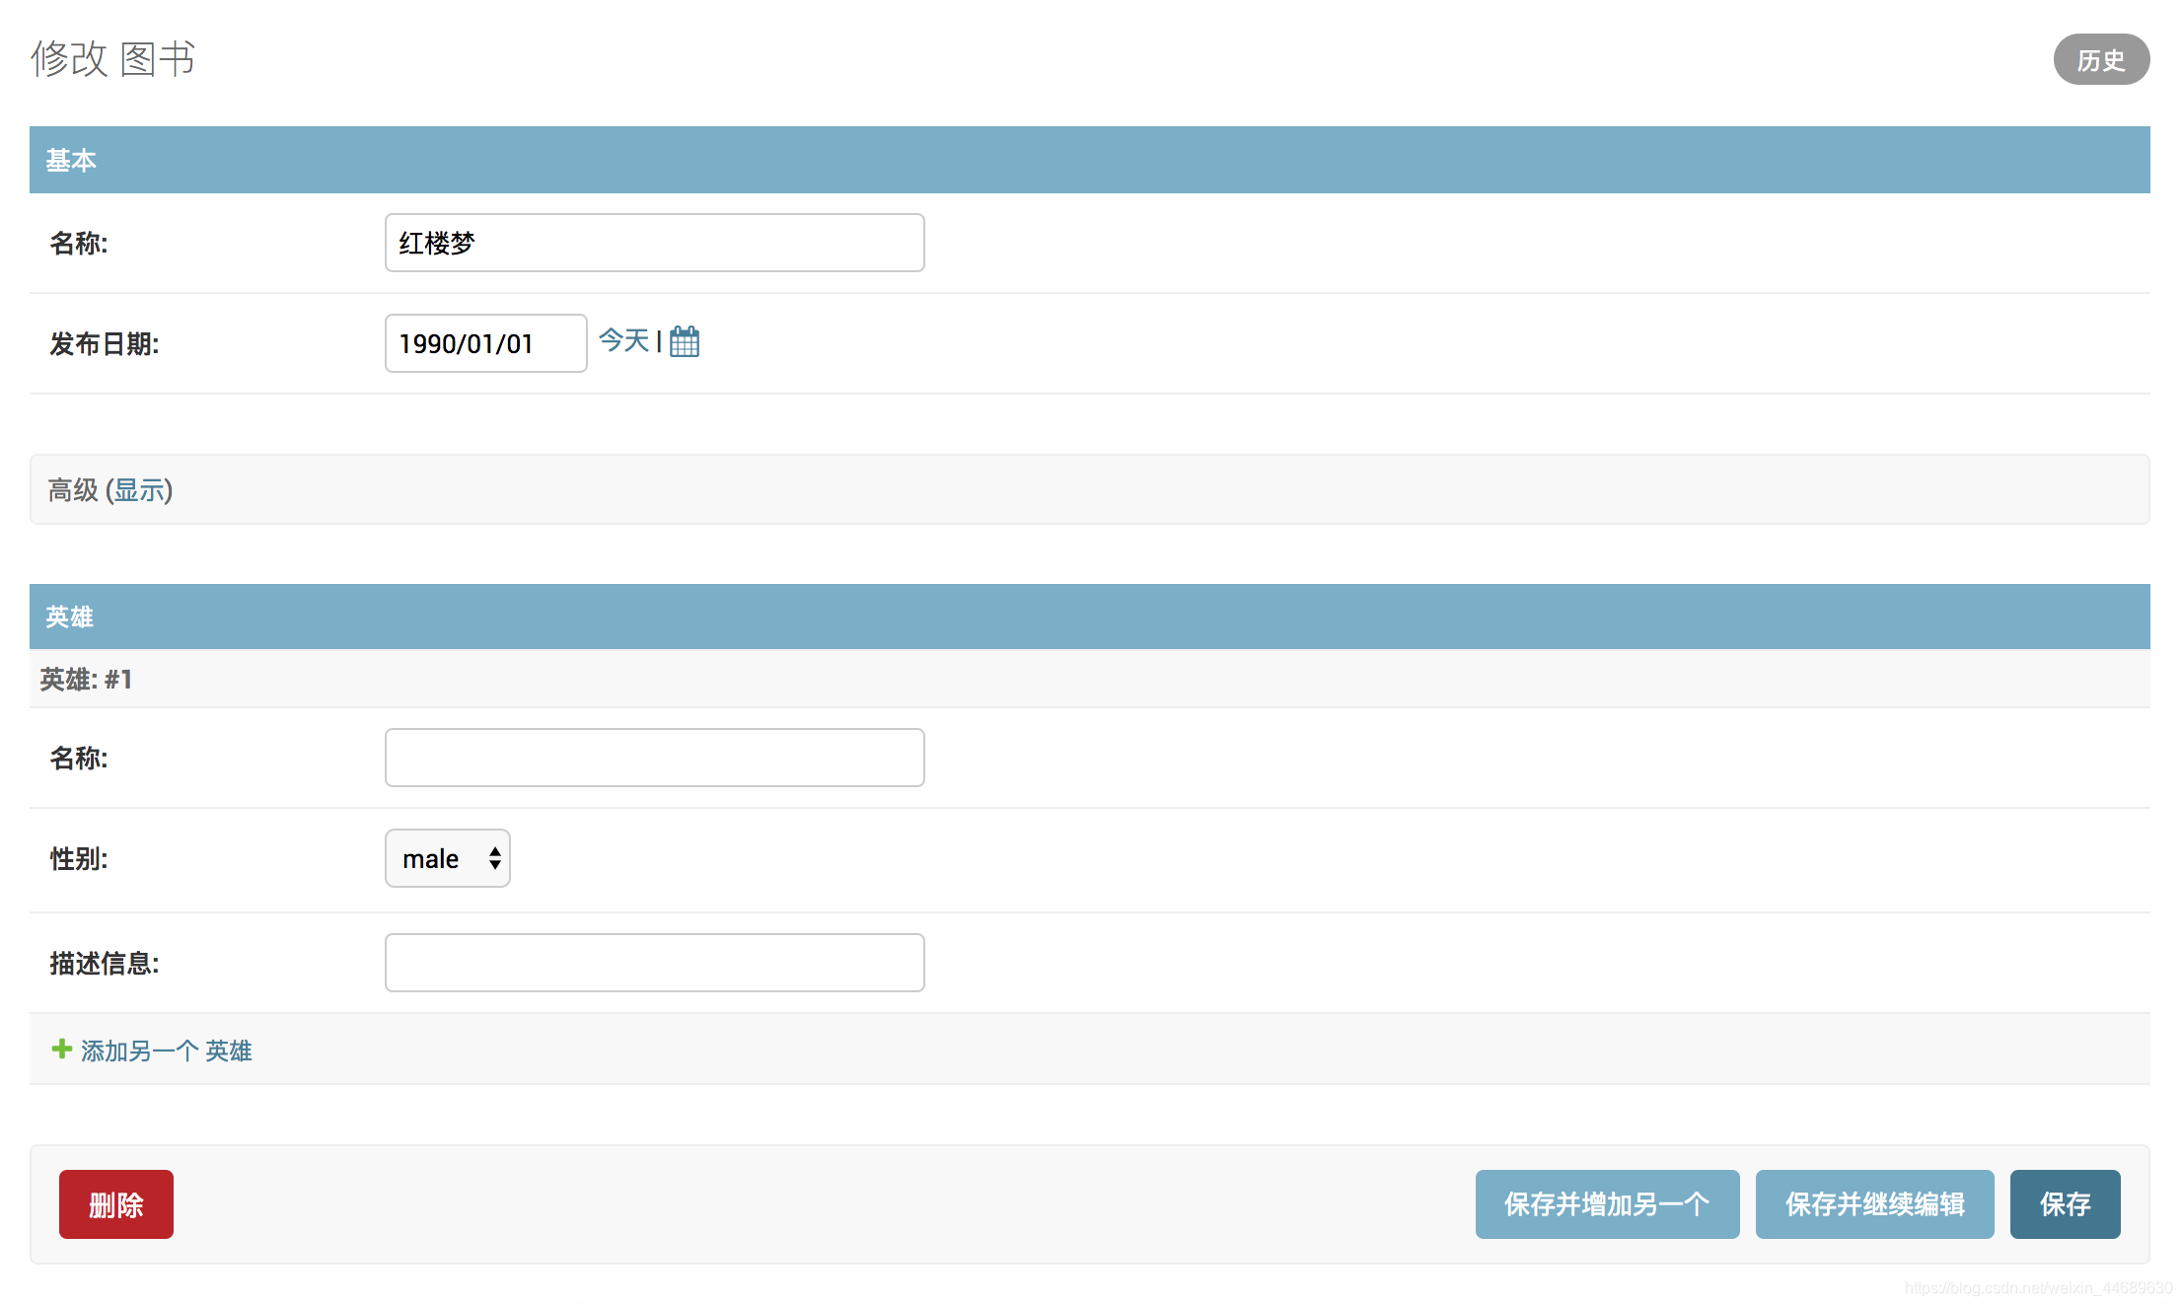The width and height of the screenshot is (2182, 1306).
Task: Click the green plus add icon
Action: coord(61,1049)
